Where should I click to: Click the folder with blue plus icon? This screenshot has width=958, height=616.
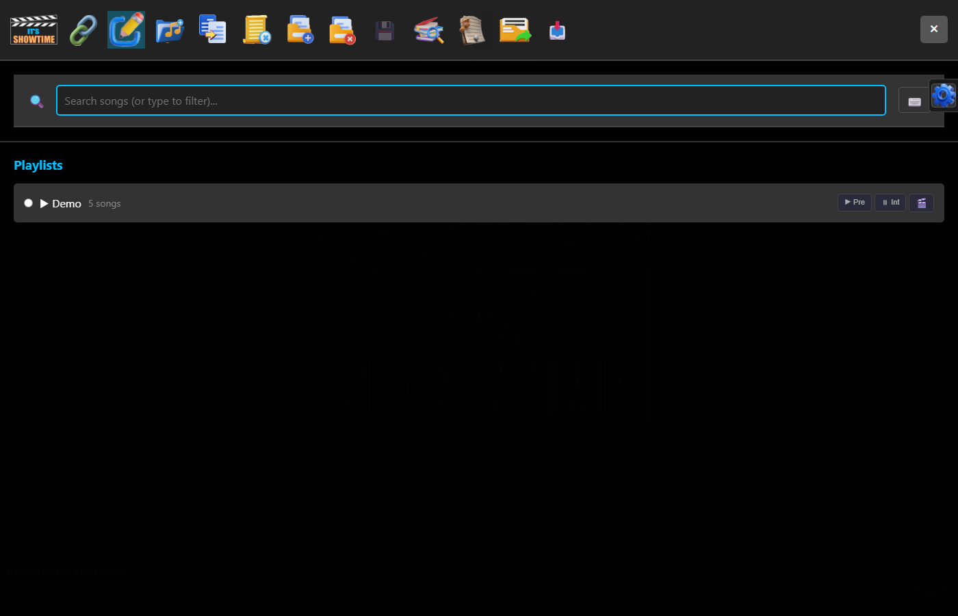[x=300, y=30]
